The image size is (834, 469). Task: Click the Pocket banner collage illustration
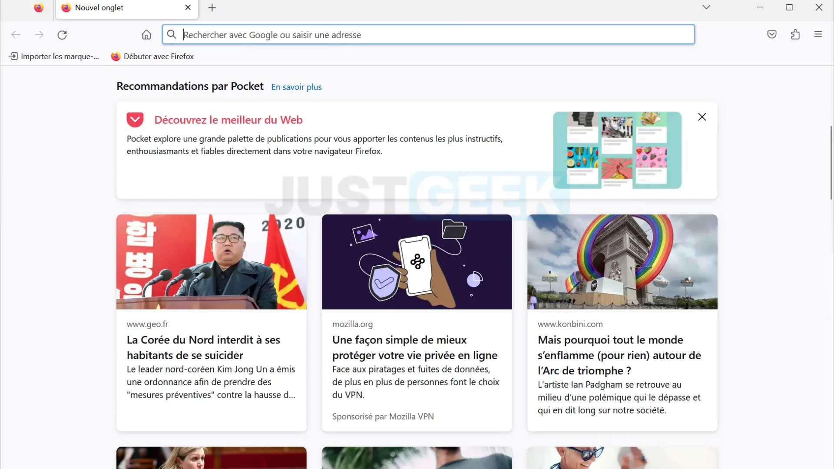[x=617, y=150]
